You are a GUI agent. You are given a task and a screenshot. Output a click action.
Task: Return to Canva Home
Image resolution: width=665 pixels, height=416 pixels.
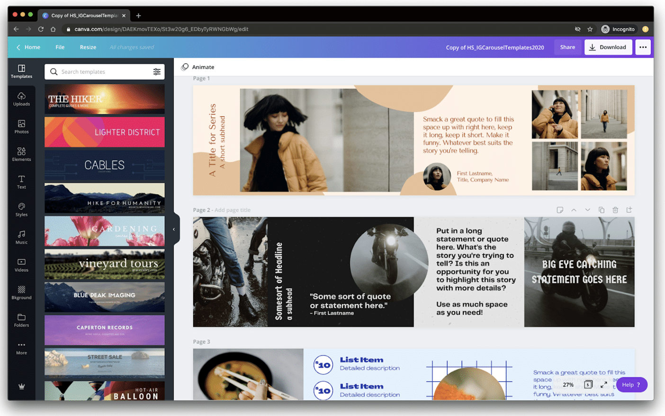pos(28,47)
